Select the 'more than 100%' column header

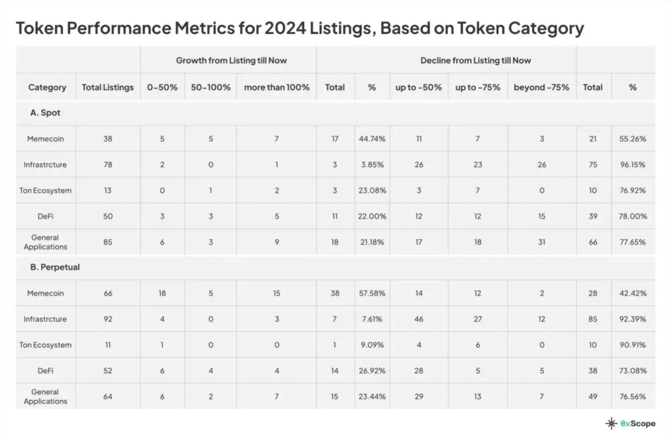(x=277, y=87)
